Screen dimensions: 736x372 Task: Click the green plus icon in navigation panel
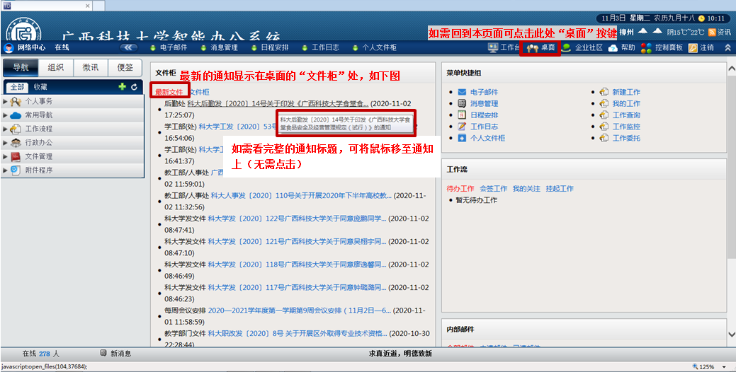(122, 87)
